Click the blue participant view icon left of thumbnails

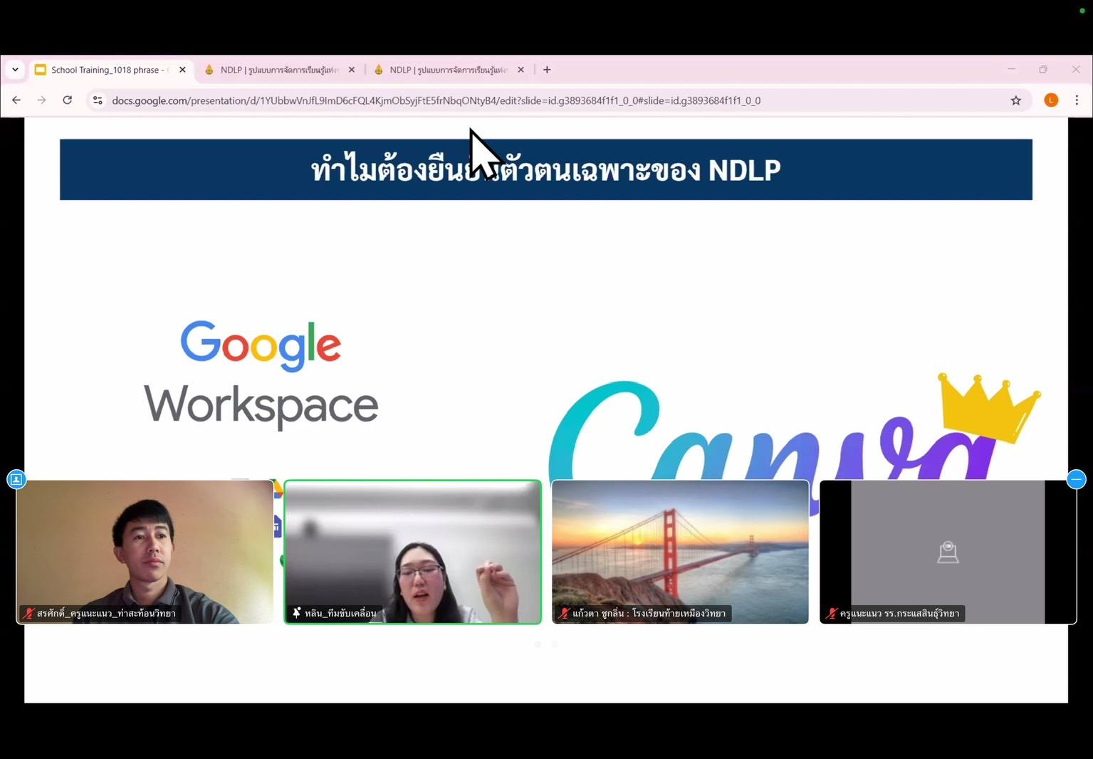tap(16, 479)
